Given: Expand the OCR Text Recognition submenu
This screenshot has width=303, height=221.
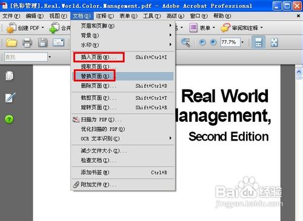Looking at the screenshot, I should click(122, 139).
